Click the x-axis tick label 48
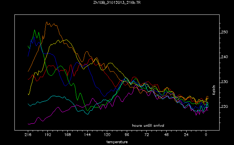Image resolution: width=234 pixels, height=145 pixels. [166, 135]
